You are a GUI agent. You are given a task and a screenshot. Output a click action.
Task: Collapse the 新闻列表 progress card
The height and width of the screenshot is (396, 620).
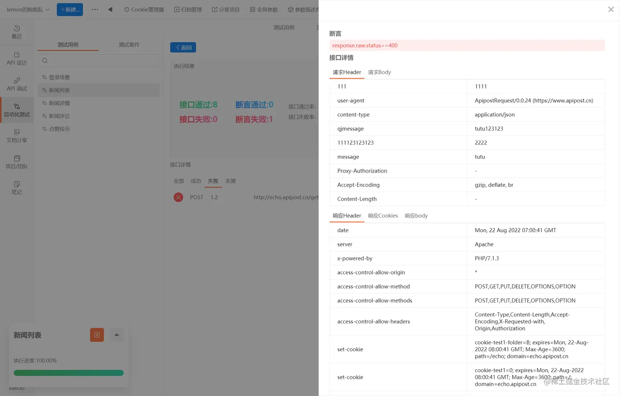click(117, 335)
